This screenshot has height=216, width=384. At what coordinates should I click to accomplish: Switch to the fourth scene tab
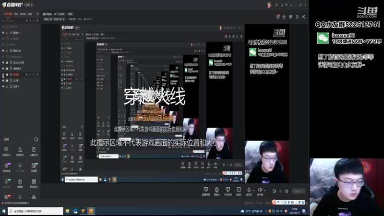(x=30, y=14)
